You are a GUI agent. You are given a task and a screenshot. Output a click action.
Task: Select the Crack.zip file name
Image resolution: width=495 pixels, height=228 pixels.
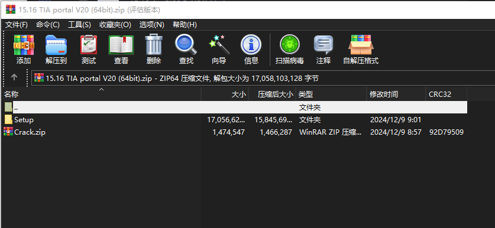pos(30,132)
